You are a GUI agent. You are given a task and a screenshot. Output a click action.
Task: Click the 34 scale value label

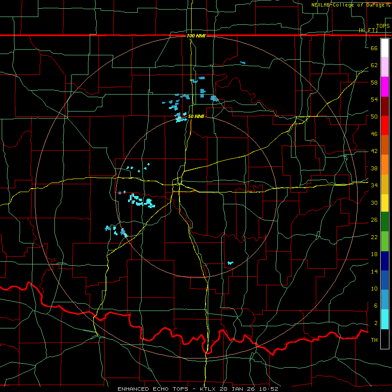[374, 186]
